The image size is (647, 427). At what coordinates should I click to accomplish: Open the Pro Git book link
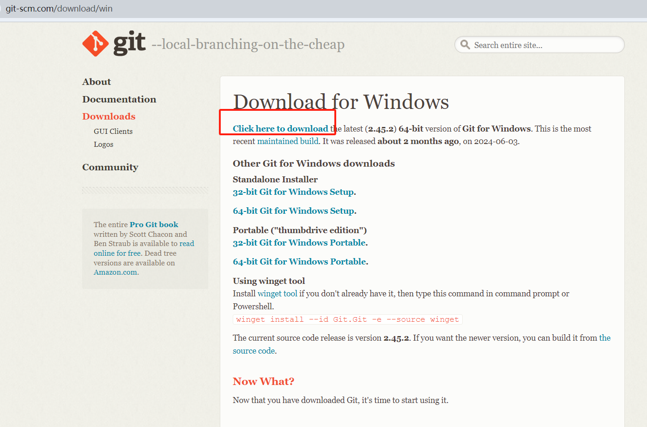pyautogui.click(x=154, y=225)
